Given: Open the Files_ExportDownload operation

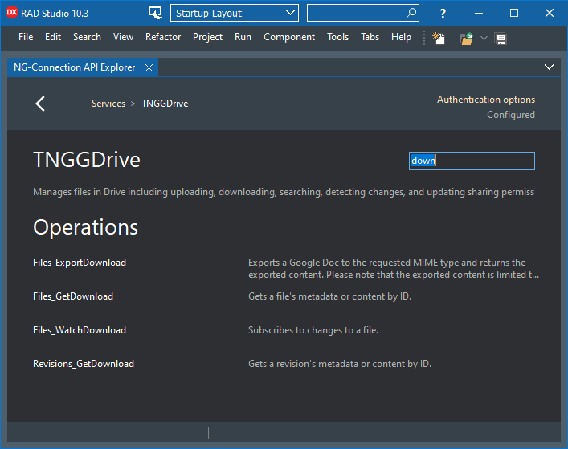Looking at the screenshot, I should pos(80,263).
